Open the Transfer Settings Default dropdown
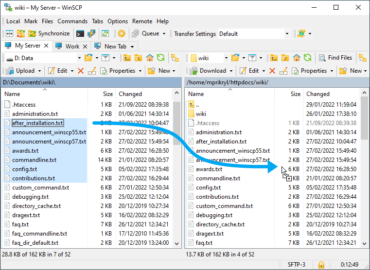The image size is (370, 270). pos(287,34)
